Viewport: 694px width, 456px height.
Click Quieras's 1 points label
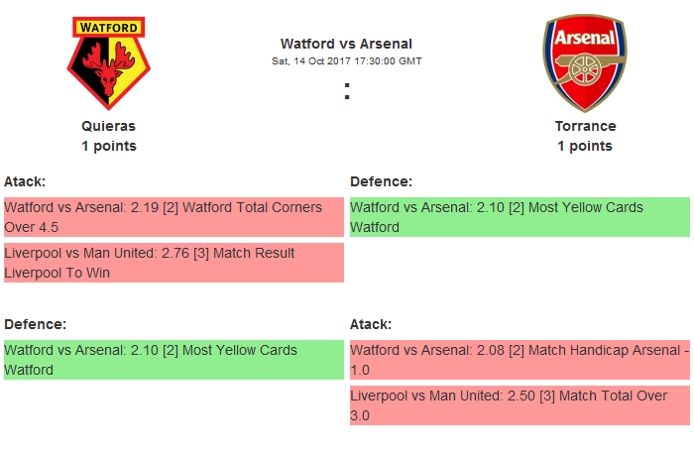(109, 146)
